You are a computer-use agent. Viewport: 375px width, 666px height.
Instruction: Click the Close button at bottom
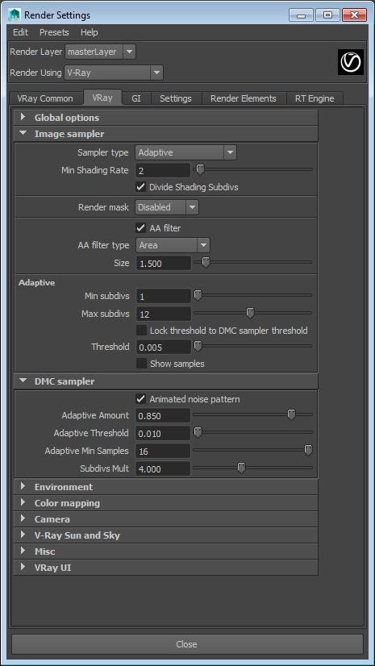tap(187, 644)
